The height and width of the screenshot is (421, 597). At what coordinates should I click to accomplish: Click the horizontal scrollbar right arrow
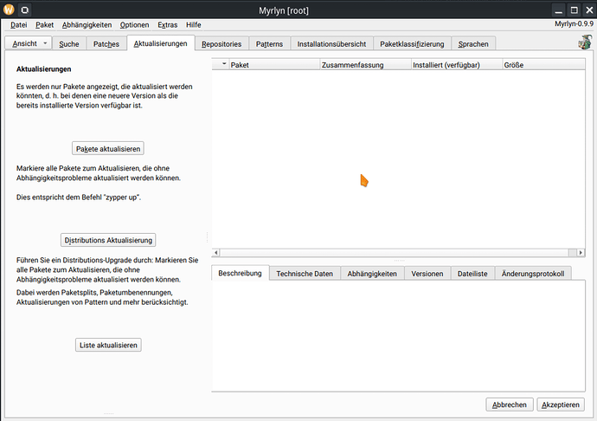(581, 253)
